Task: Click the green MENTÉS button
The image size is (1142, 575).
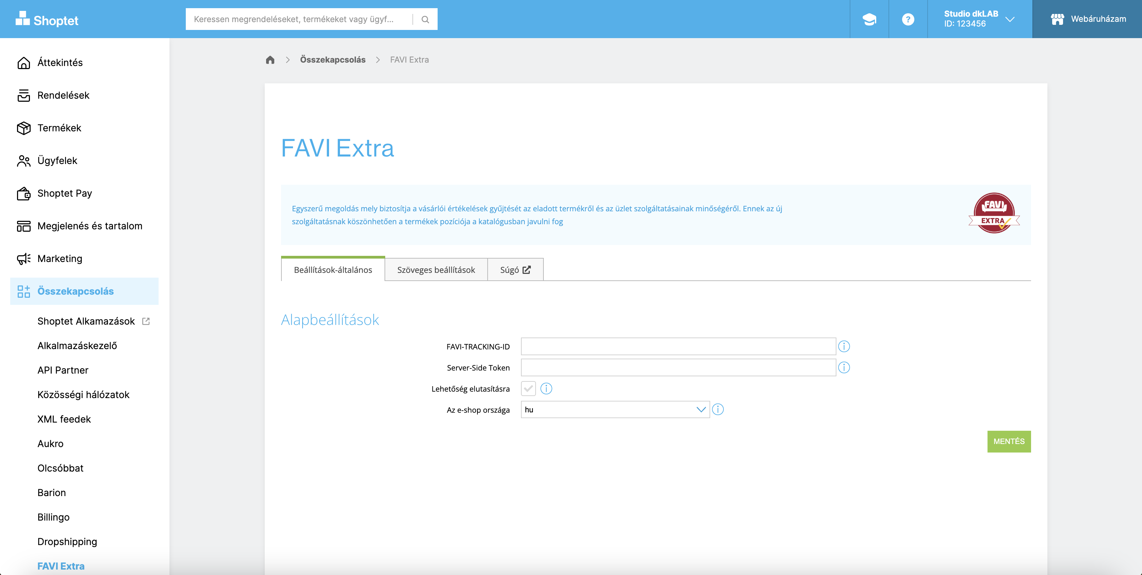Action: [1009, 442]
